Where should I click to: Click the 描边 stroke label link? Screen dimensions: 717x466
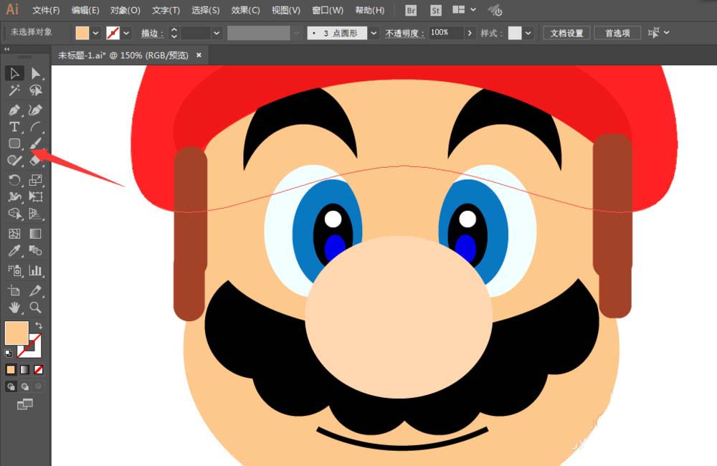[x=152, y=33]
